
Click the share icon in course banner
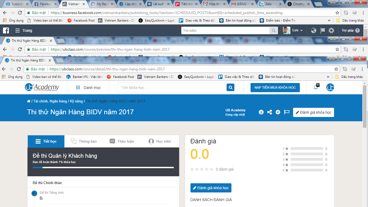pos(269,112)
